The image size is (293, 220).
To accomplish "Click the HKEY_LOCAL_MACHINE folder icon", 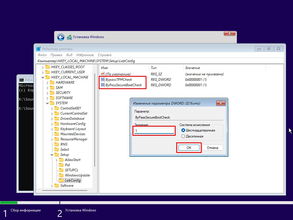I will tap(48, 77).
